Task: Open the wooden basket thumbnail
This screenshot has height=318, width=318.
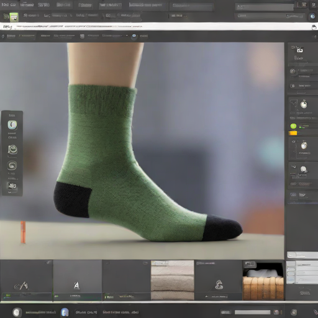Action: tap(263, 281)
